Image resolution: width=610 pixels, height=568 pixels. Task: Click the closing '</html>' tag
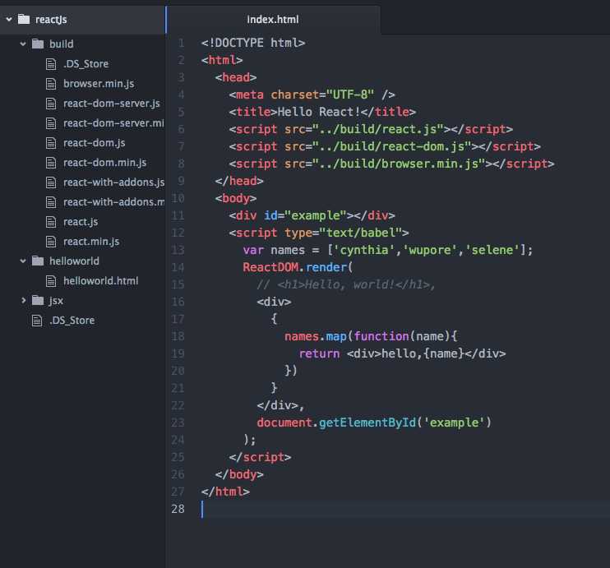[225, 492]
